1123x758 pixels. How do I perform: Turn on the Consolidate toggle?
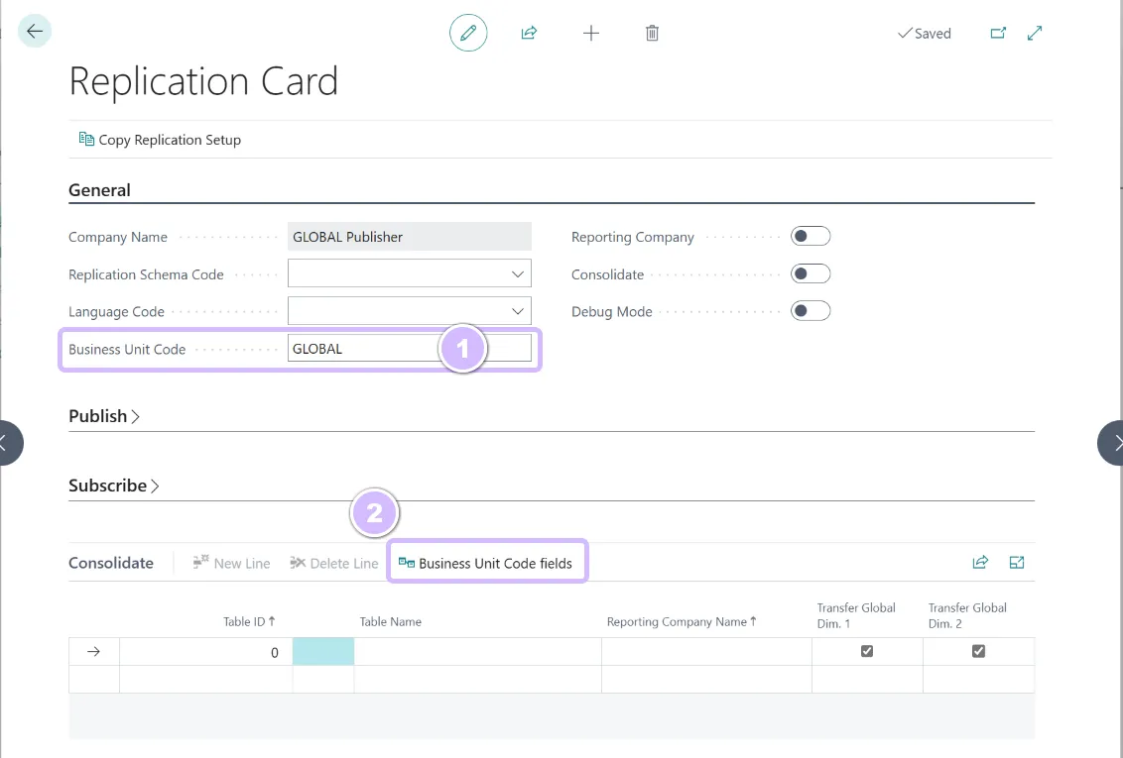810,274
